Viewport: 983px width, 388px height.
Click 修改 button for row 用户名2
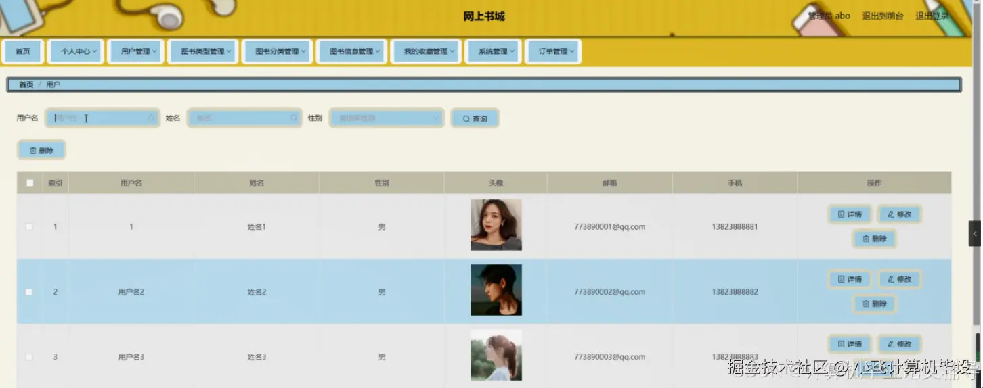(x=900, y=279)
